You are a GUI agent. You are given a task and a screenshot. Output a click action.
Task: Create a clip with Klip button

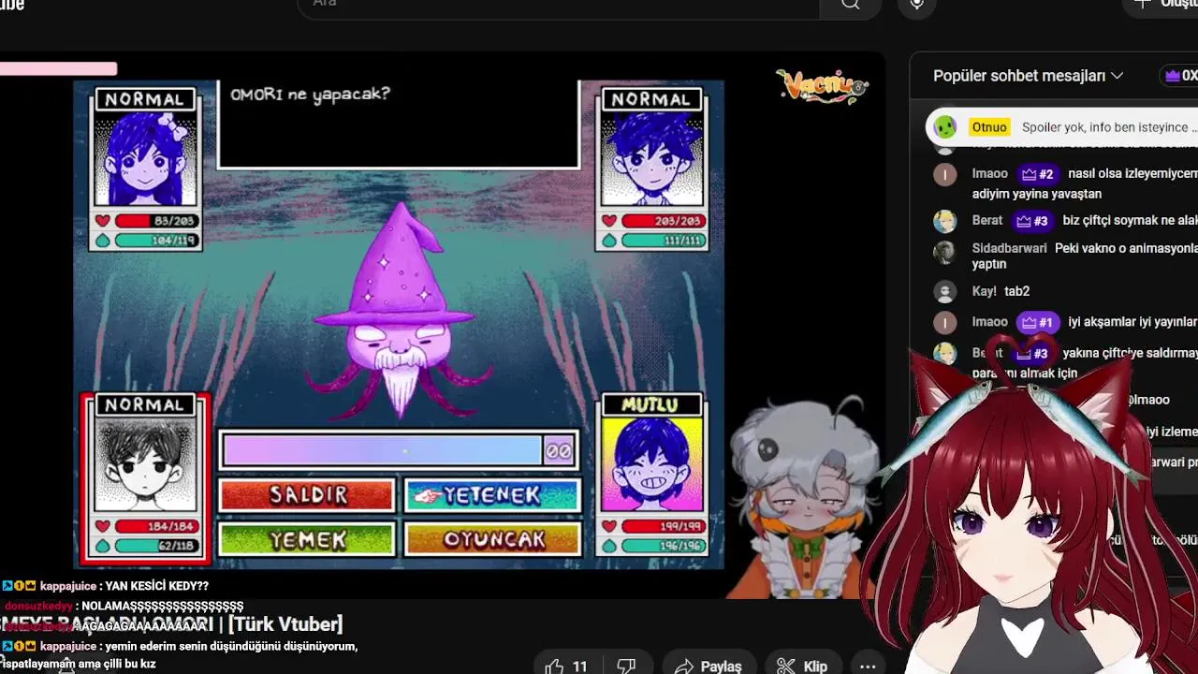click(x=803, y=666)
